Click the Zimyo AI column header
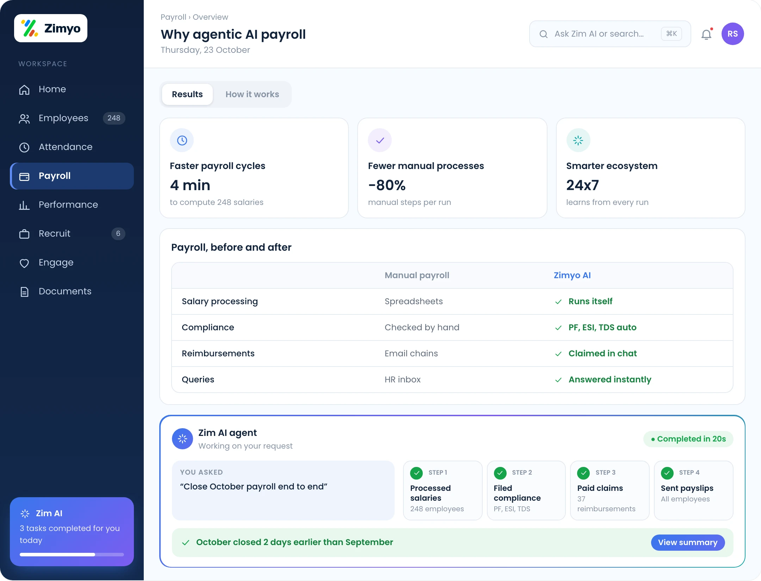761x581 pixels. point(572,275)
